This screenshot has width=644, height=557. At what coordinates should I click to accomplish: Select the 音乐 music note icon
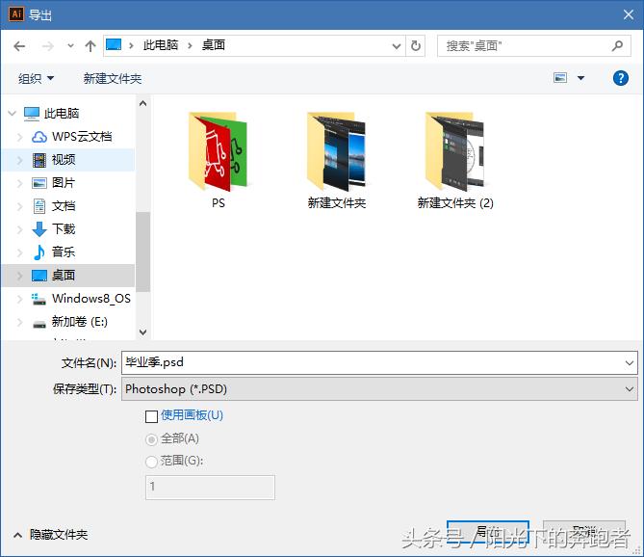click(39, 252)
